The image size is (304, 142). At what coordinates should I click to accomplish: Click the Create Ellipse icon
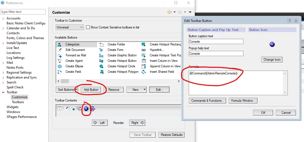pos(60,66)
